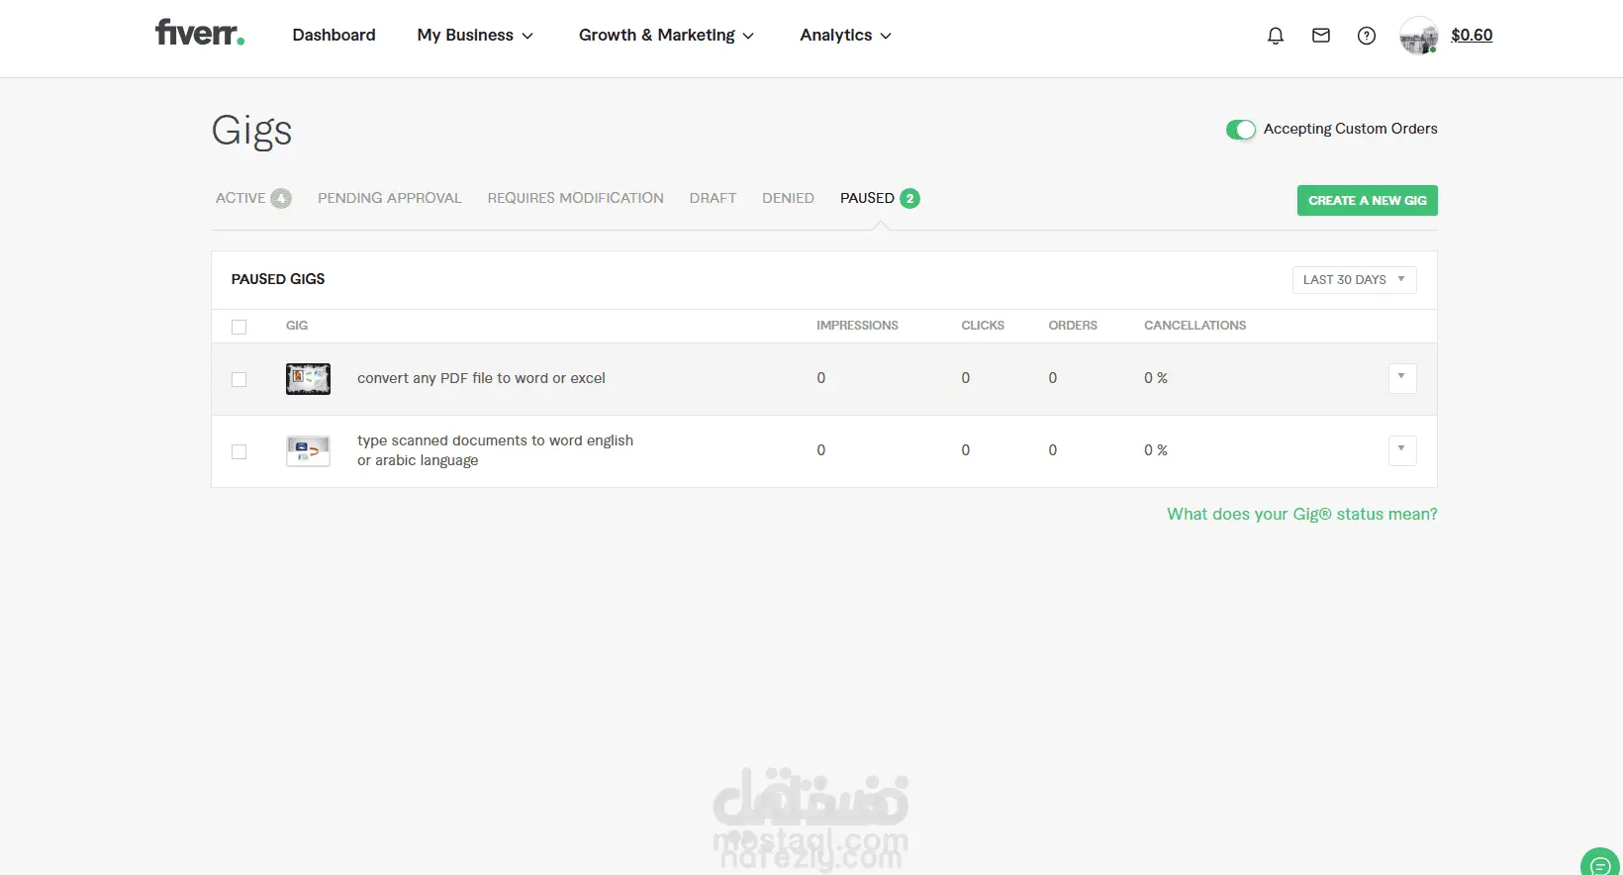
Task: Click the scanned documents gig thumbnail
Action: (x=308, y=451)
